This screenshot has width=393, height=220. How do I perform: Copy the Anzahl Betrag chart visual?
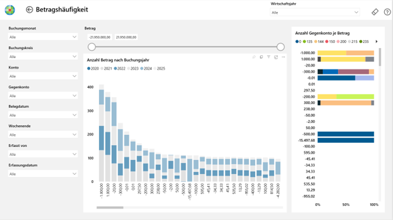pos(261,57)
